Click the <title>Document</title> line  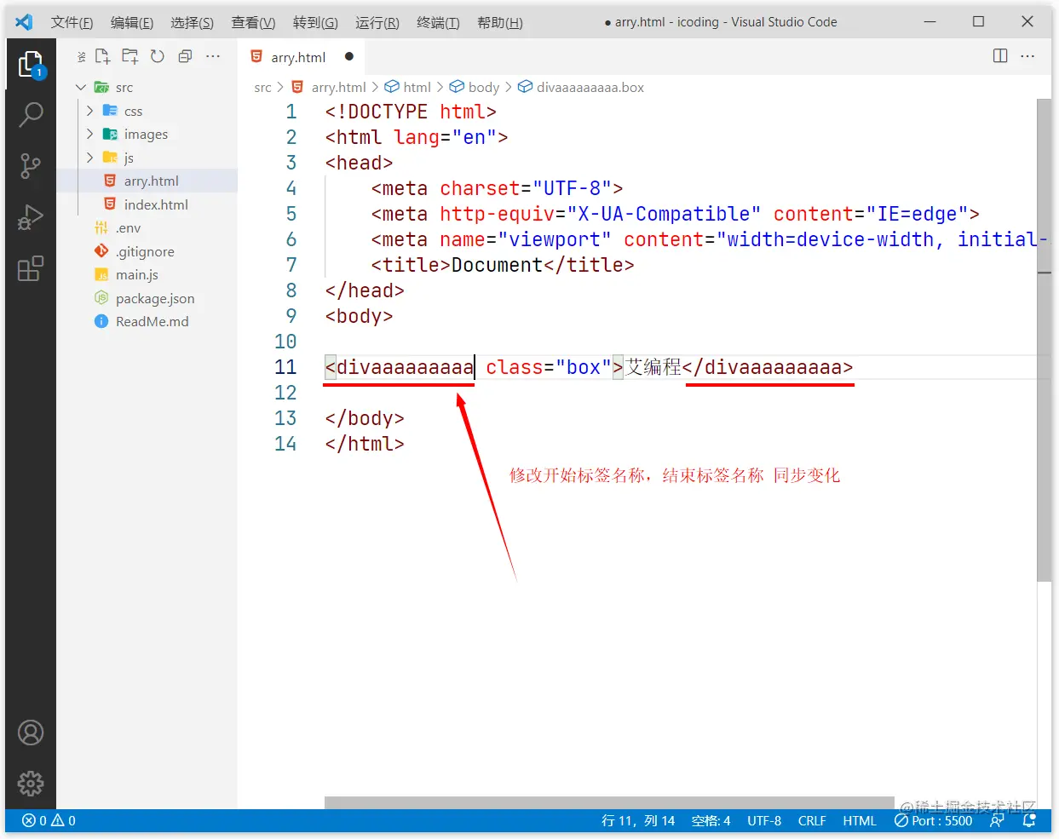pyautogui.click(x=503, y=265)
